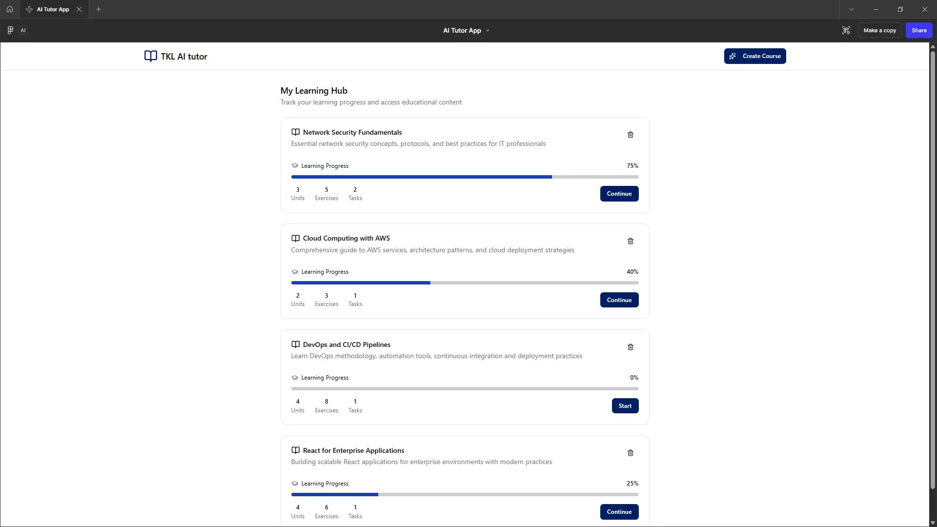Delete the DevOps and CI/CD Pipelines course
The height and width of the screenshot is (527, 937).
click(630, 347)
